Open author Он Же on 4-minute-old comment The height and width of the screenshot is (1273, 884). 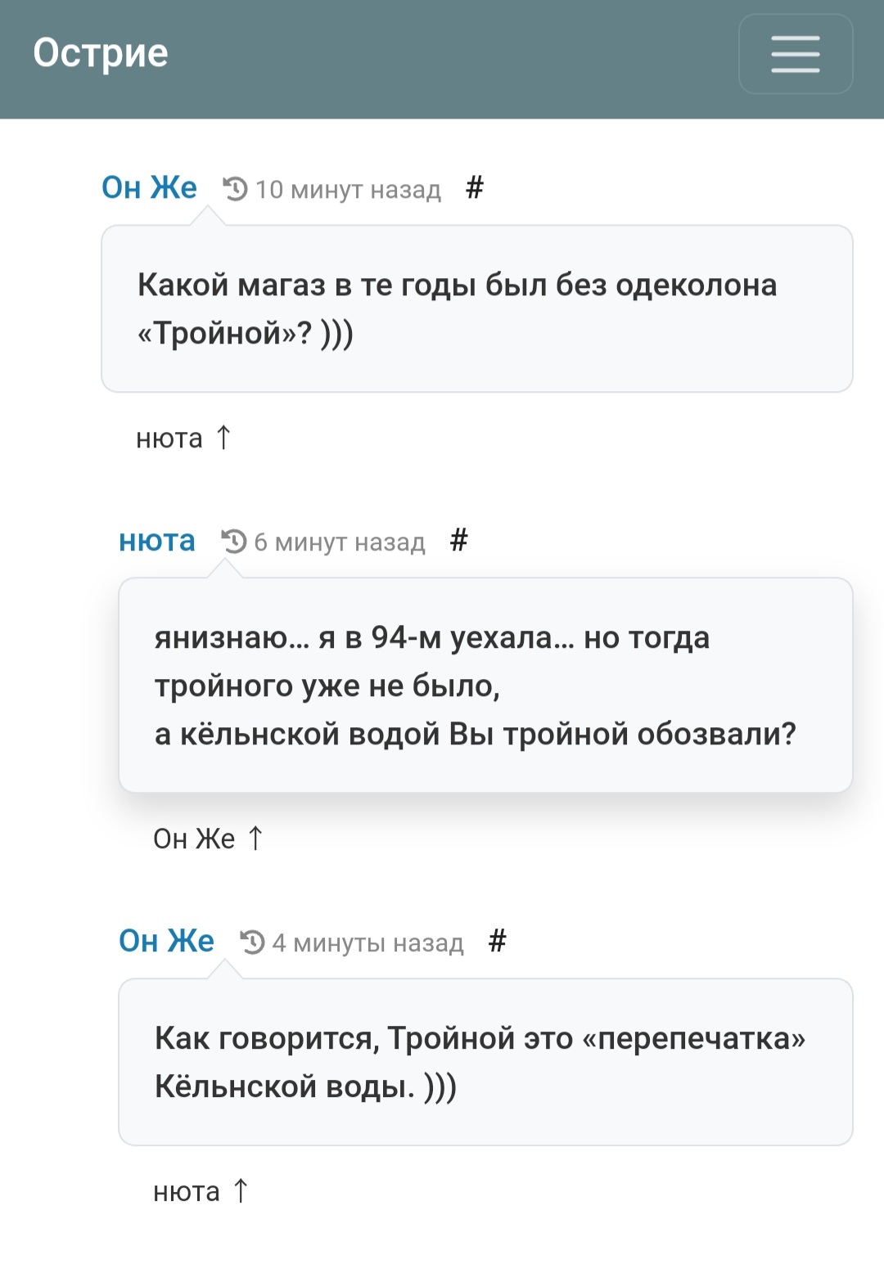[x=166, y=941]
